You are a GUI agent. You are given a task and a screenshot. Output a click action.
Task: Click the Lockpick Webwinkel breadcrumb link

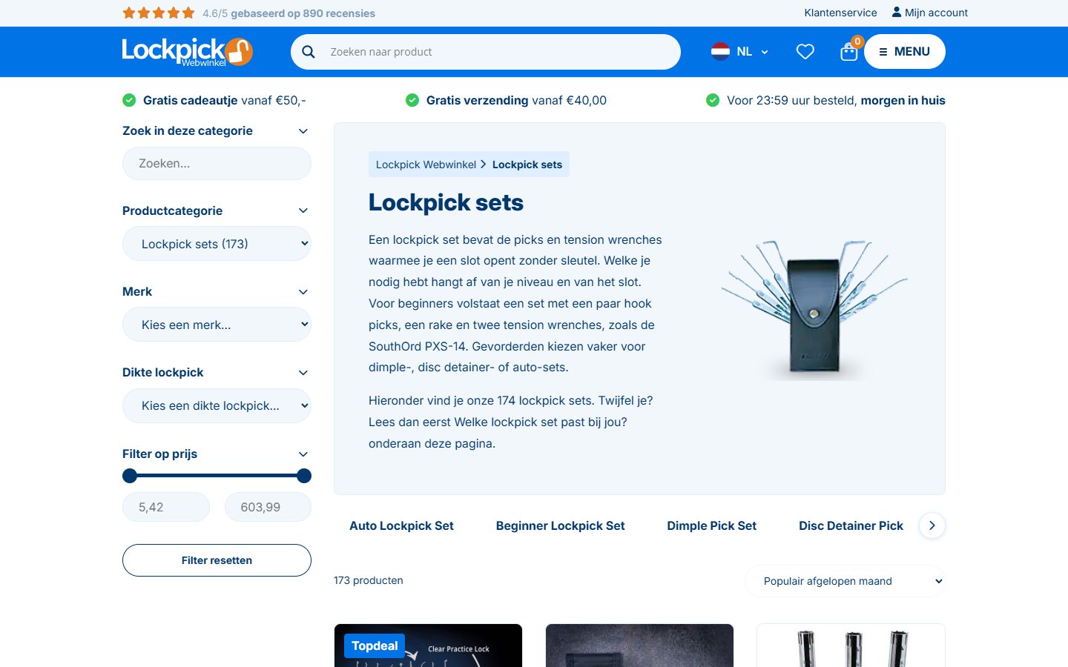[x=426, y=165]
